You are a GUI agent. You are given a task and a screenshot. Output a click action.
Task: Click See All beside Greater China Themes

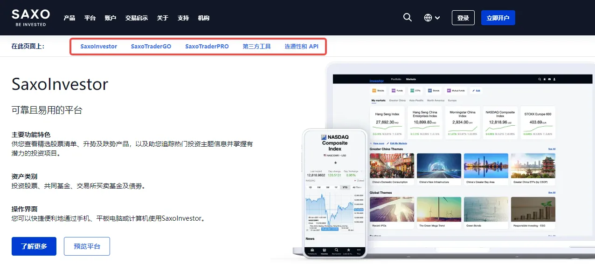(x=552, y=149)
